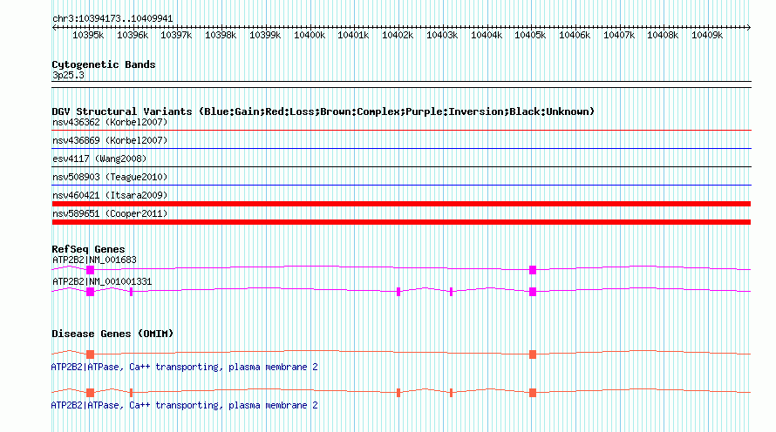Select the last OMIM transcript's exon near 10402k
Image resolution: width=776 pixels, height=432 pixels.
(398, 393)
